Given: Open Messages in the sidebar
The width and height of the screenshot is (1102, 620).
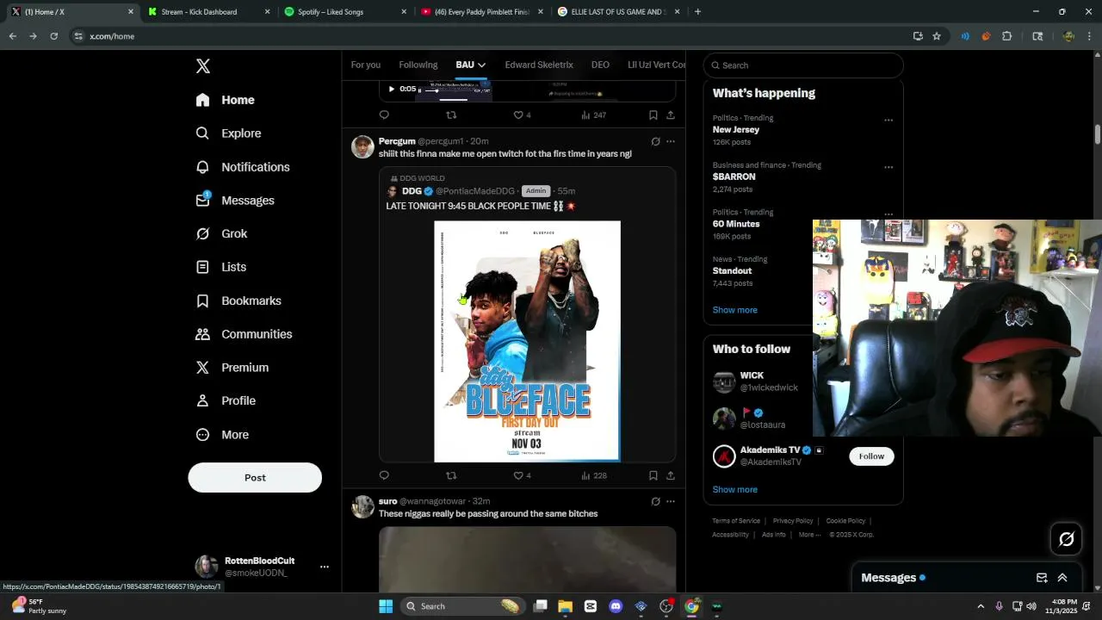Looking at the screenshot, I should coord(235,201).
